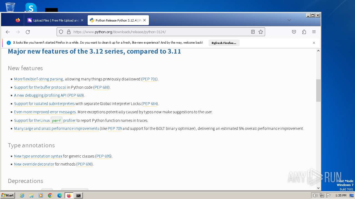Close the Upload Files tab
355x199 pixels.
(x=82, y=20)
